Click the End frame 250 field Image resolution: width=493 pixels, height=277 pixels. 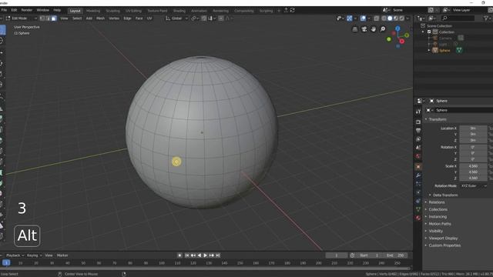point(395,255)
